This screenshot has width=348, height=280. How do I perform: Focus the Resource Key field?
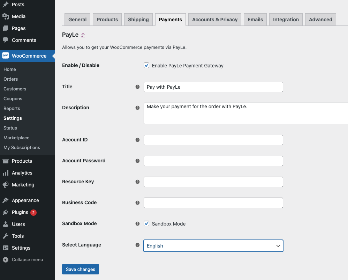tap(213, 182)
